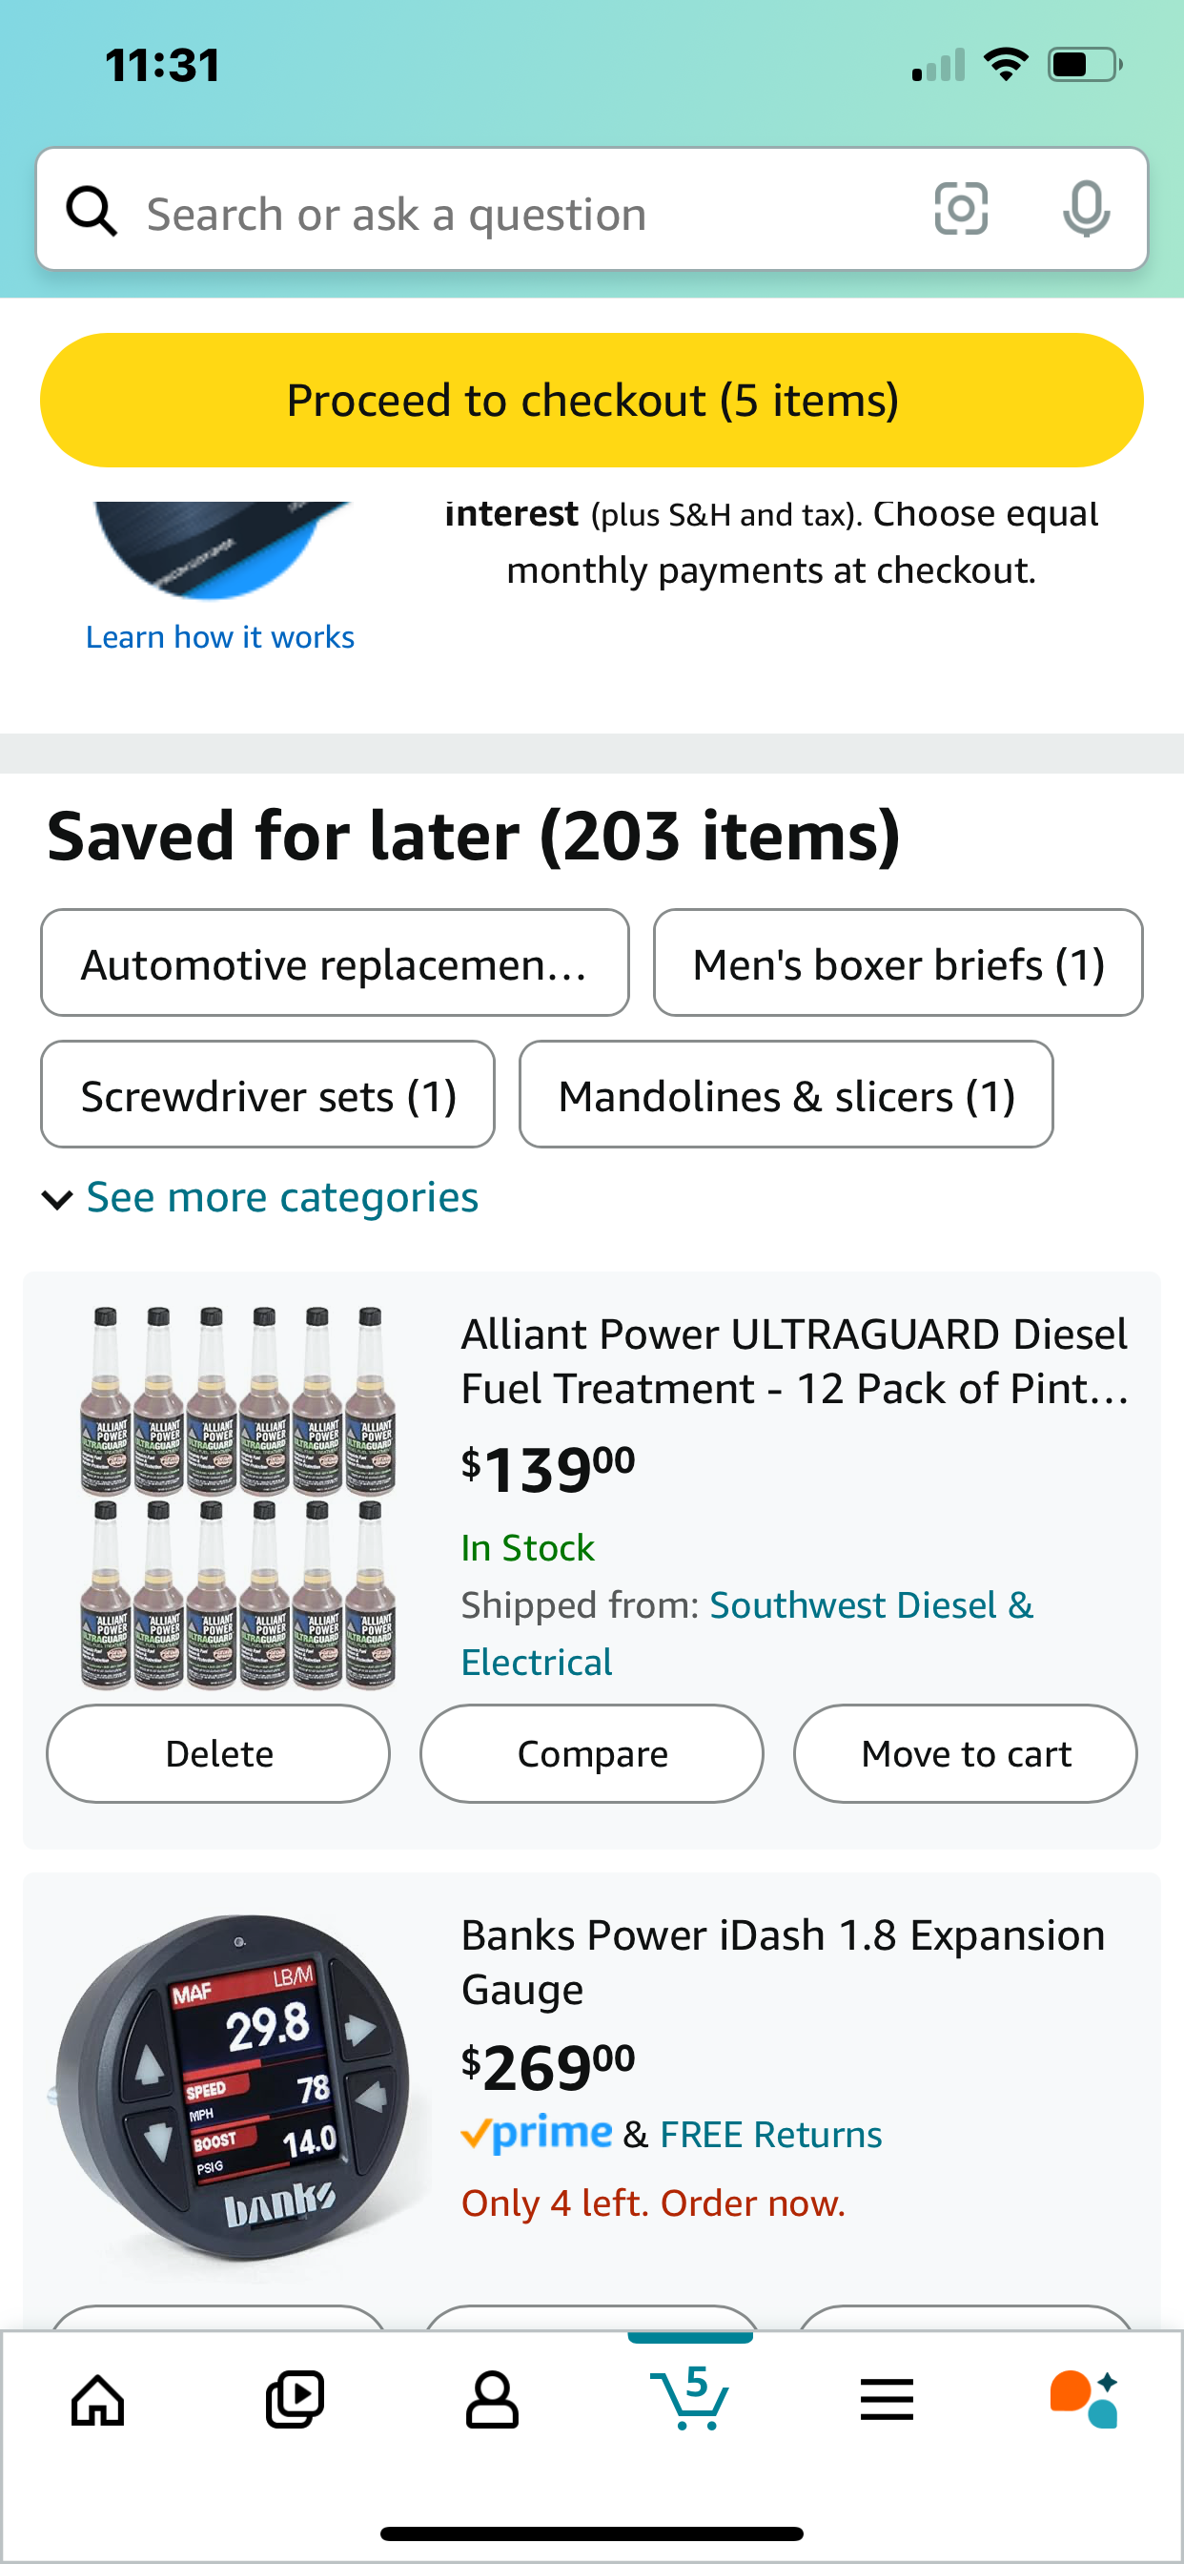Open Southwest Diesel & Electrical seller link
Screen dimensions: 1184x2564
click(869, 1606)
